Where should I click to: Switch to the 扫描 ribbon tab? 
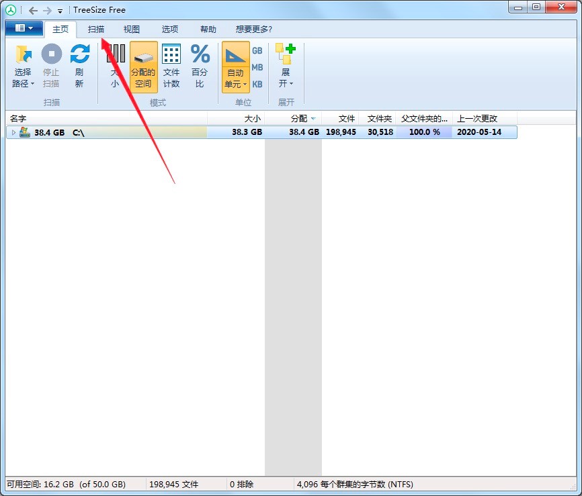click(x=95, y=29)
